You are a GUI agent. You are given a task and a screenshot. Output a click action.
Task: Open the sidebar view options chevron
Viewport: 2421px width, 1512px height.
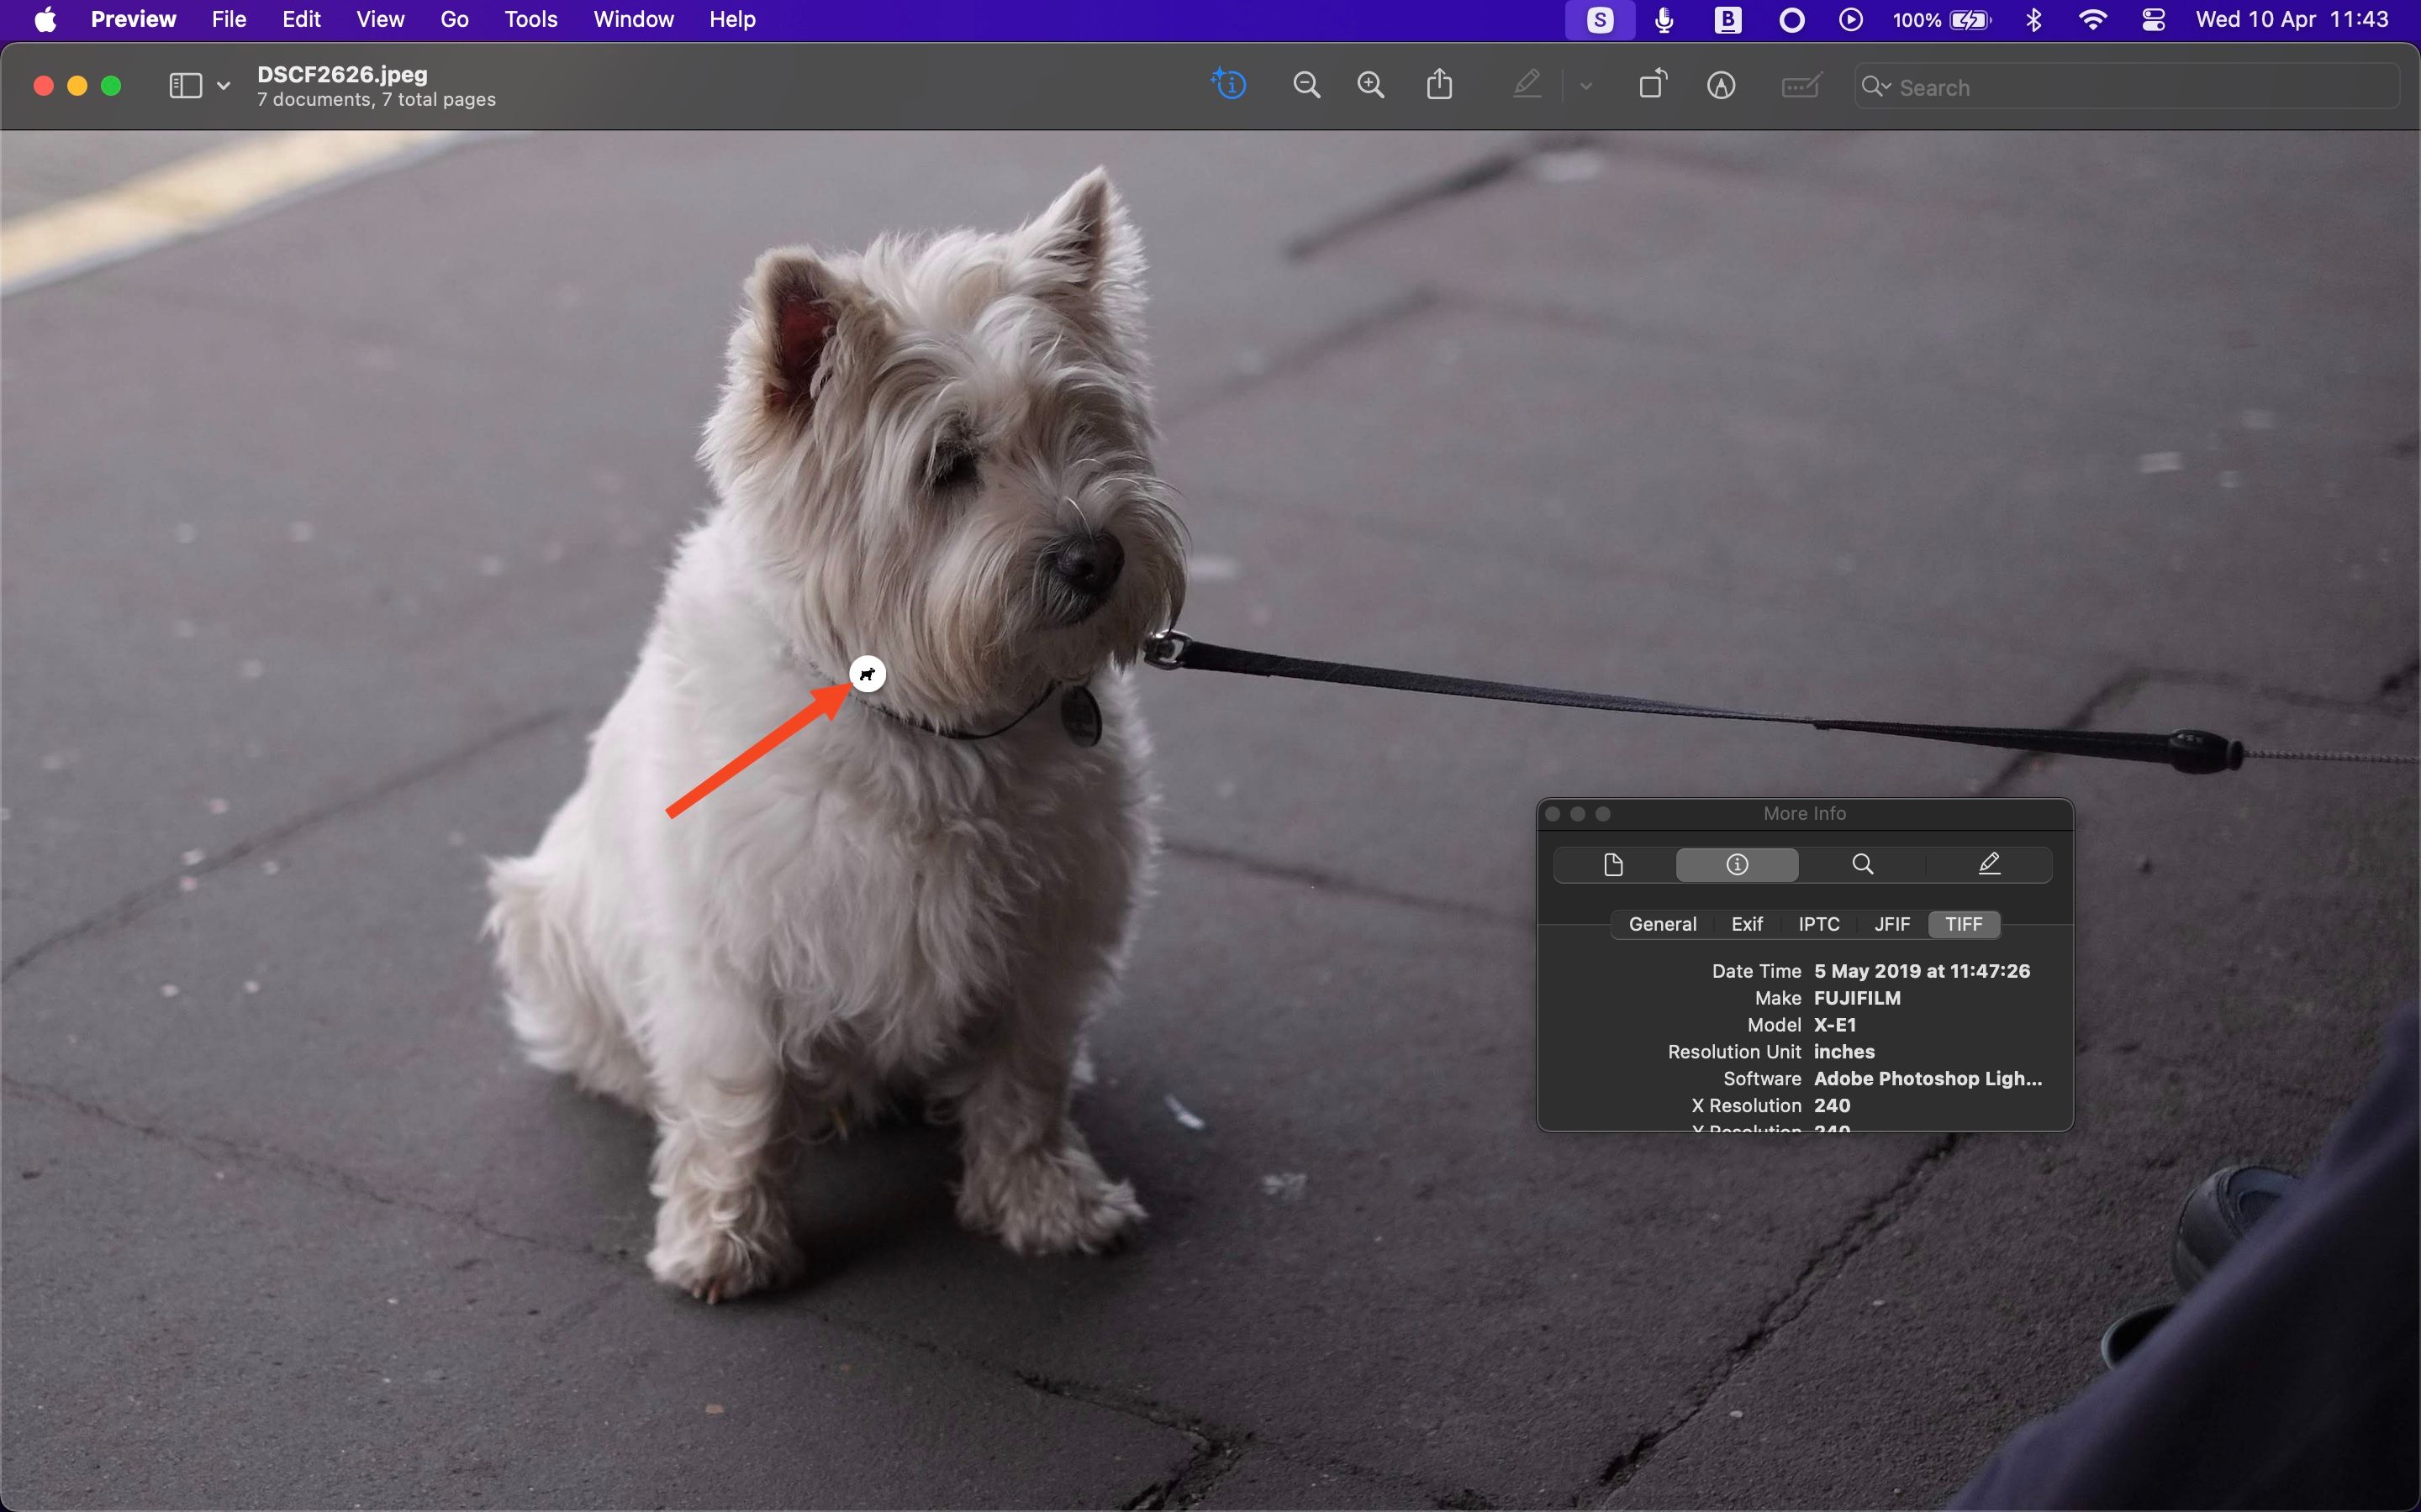(x=224, y=86)
